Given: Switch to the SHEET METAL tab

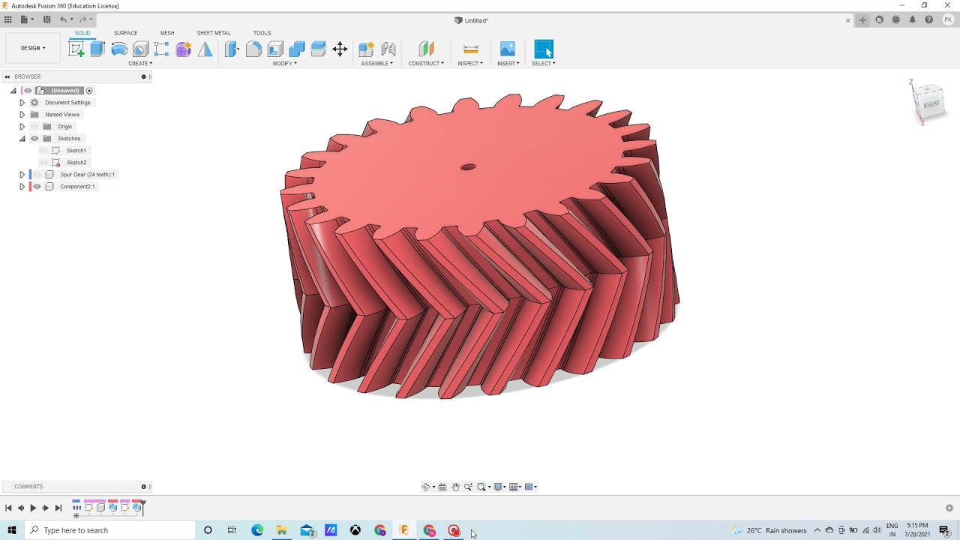Looking at the screenshot, I should tap(214, 33).
